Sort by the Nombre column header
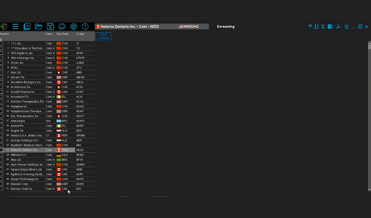 (5, 34)
